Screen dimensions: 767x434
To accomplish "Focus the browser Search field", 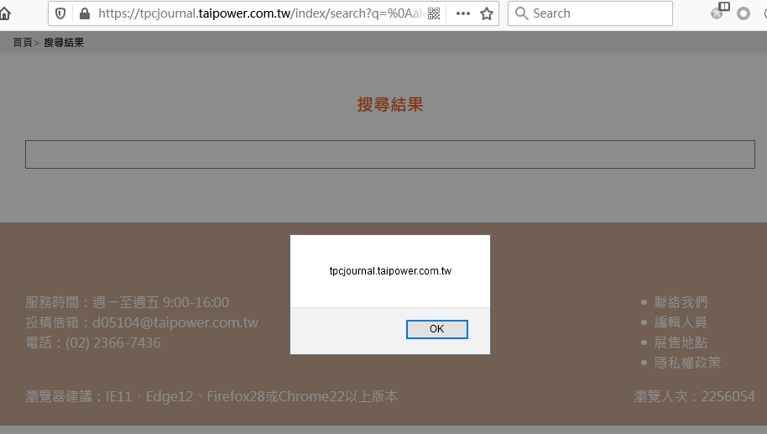I will 590,13.
